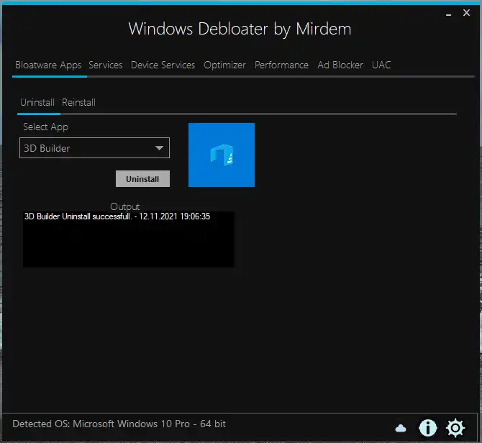This screenshot has width=482, height=443.
Task: Open settings via the gear icon
Action: coord(455,428)
